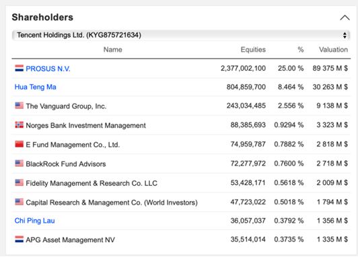The image size is (358, 257).
Task: Click equities value 2,377,002,100
Action: pos(243,68)
